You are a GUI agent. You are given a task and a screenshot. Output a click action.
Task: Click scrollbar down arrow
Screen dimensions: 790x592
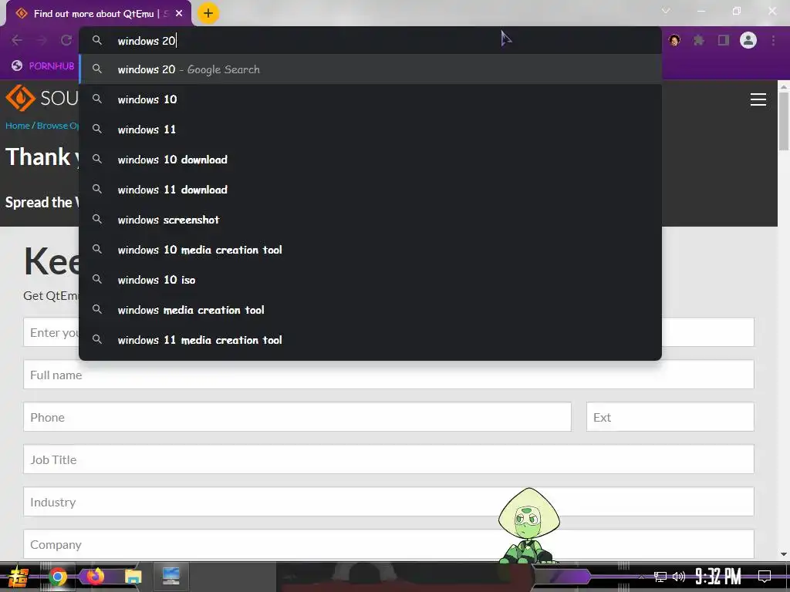[784, 554]
